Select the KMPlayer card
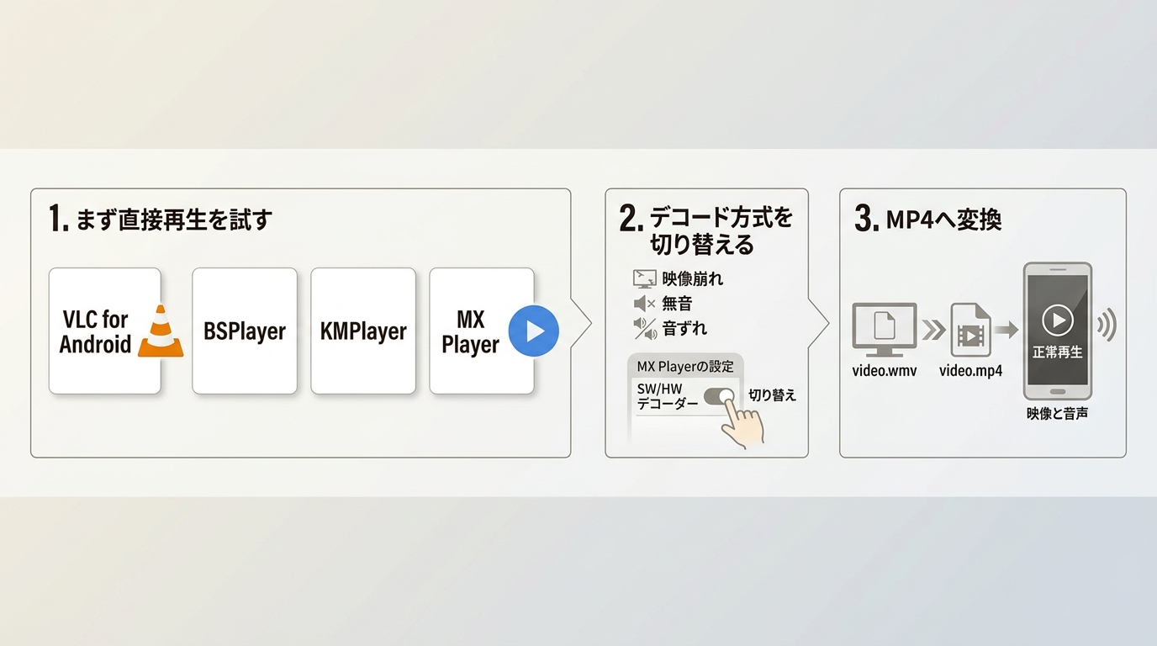Image resolution: width=1157 pixels, height=646 pixels. [x=363, y=331]
